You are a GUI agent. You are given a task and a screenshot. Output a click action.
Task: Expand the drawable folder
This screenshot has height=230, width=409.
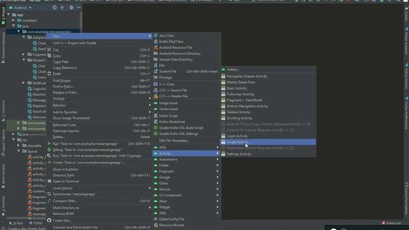(19, 145)
